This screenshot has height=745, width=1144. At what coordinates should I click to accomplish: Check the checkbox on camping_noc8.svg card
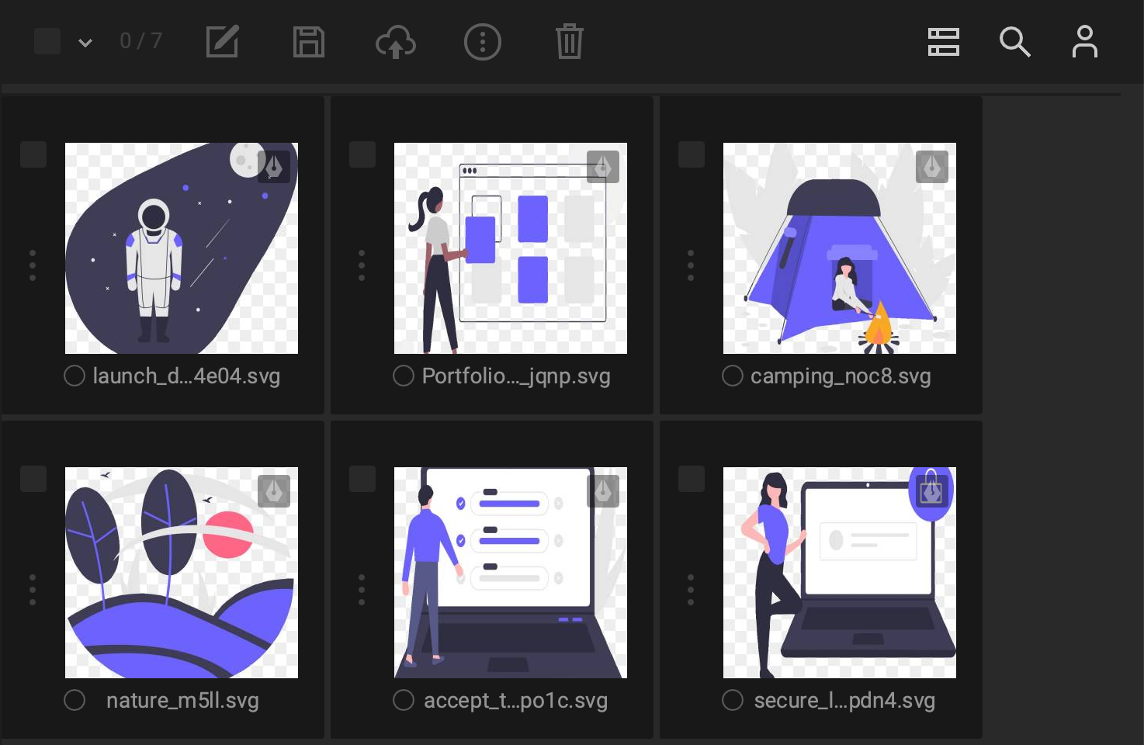point(692,154)
